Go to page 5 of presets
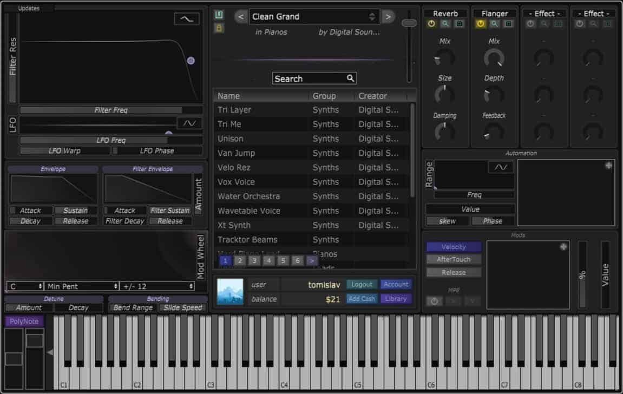Screen dimensions: 623x394 coord(283,260)
